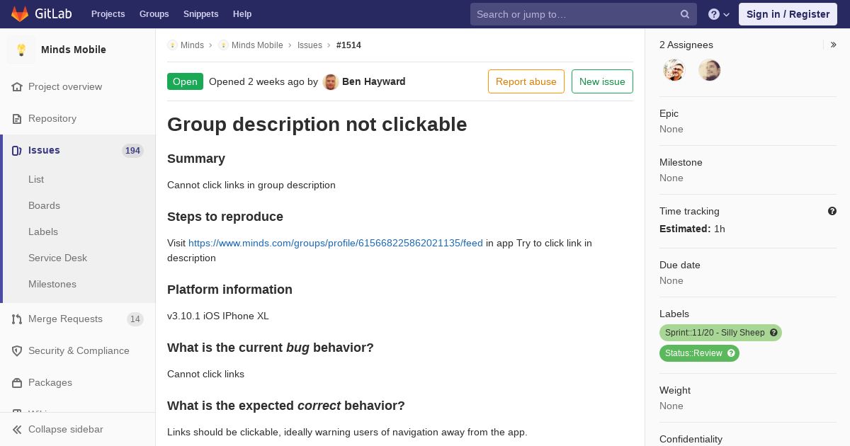
Task: Click the 14 merge requests count badge
Action: pos(135,319)
